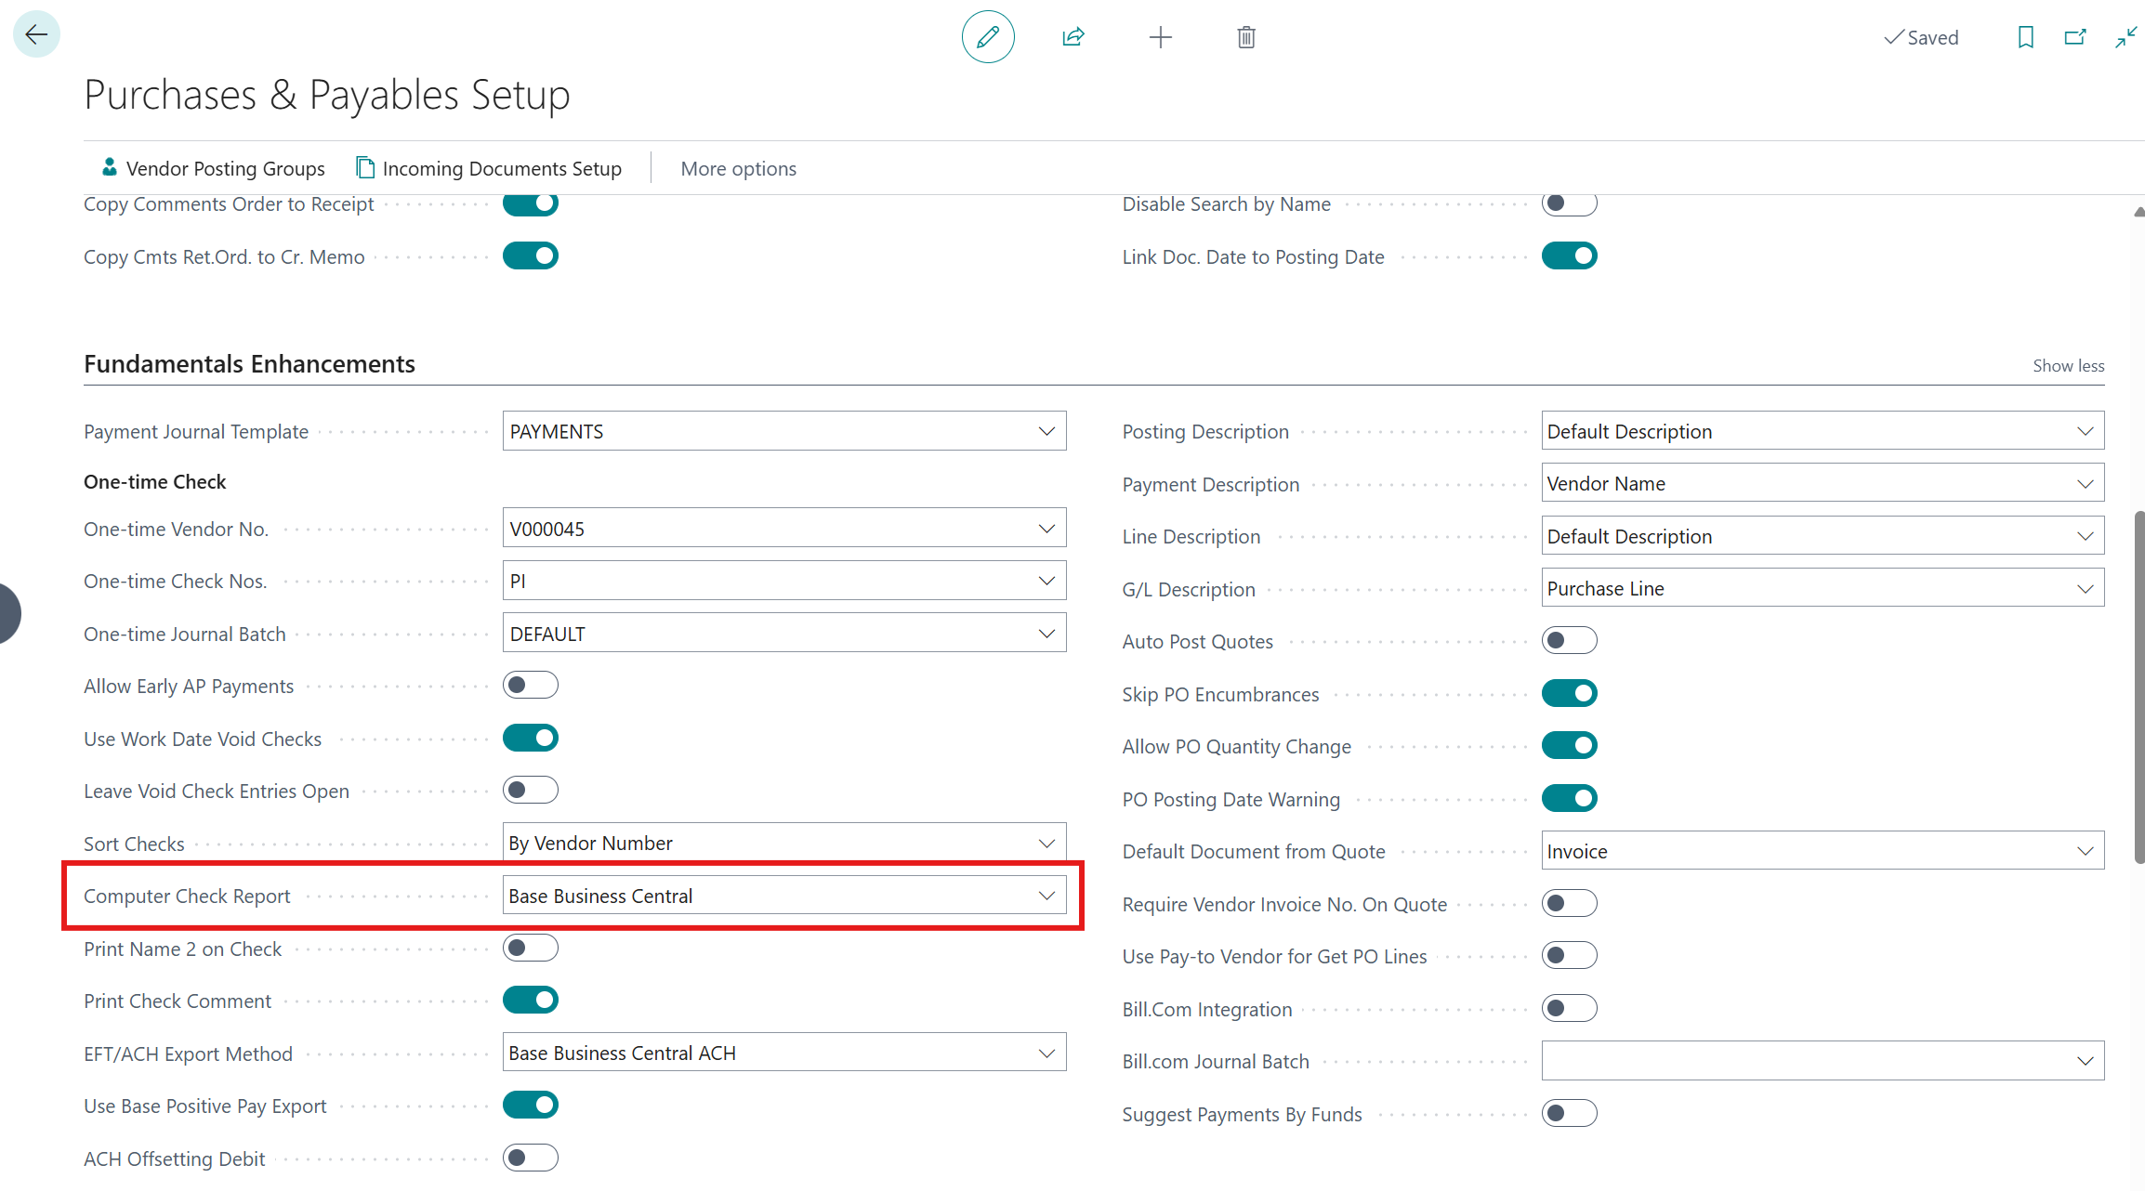Click the pencil edit icon
2145x1191 pixels.
coord(987,37)
